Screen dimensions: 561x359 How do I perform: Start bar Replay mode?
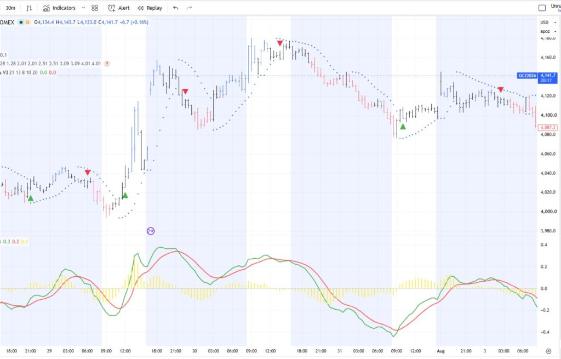click(x=150, y=8)
